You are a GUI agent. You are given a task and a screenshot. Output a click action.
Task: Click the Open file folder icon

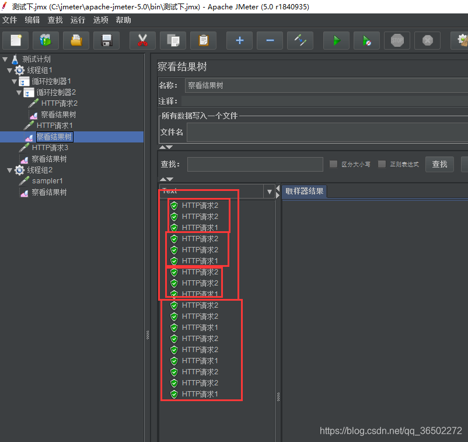tap(76, 40)
